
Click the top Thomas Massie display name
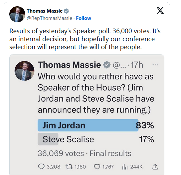45,11
